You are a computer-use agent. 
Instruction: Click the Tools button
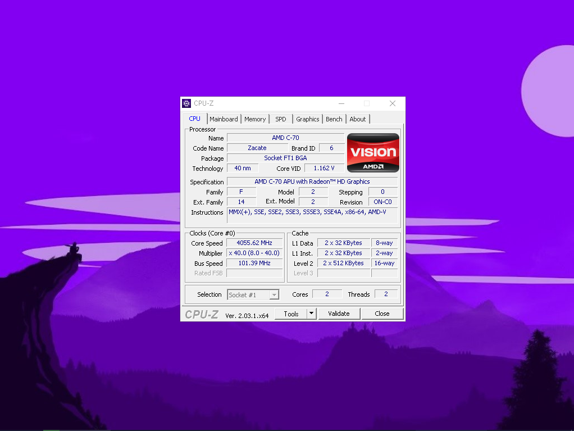pos(291,314)
